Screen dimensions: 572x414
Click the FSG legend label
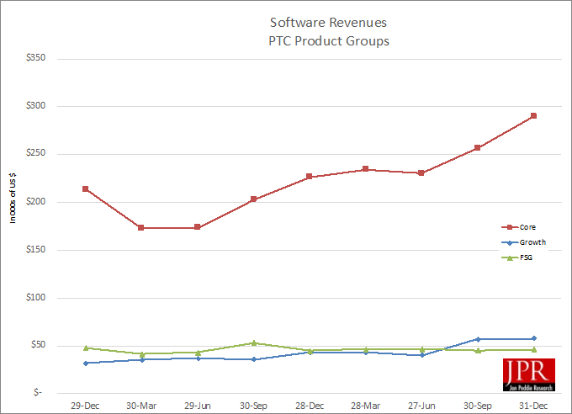click(526, 257)
